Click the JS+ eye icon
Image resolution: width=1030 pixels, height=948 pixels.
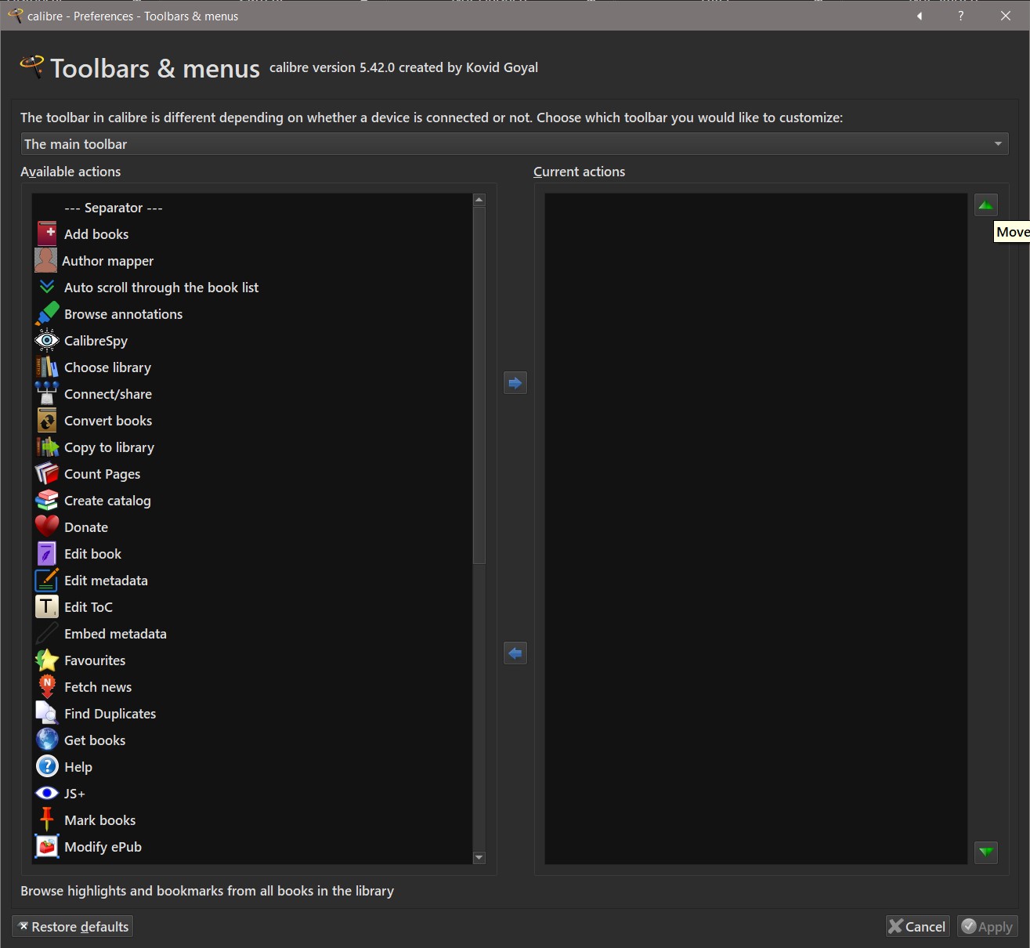tap(47, 793)
